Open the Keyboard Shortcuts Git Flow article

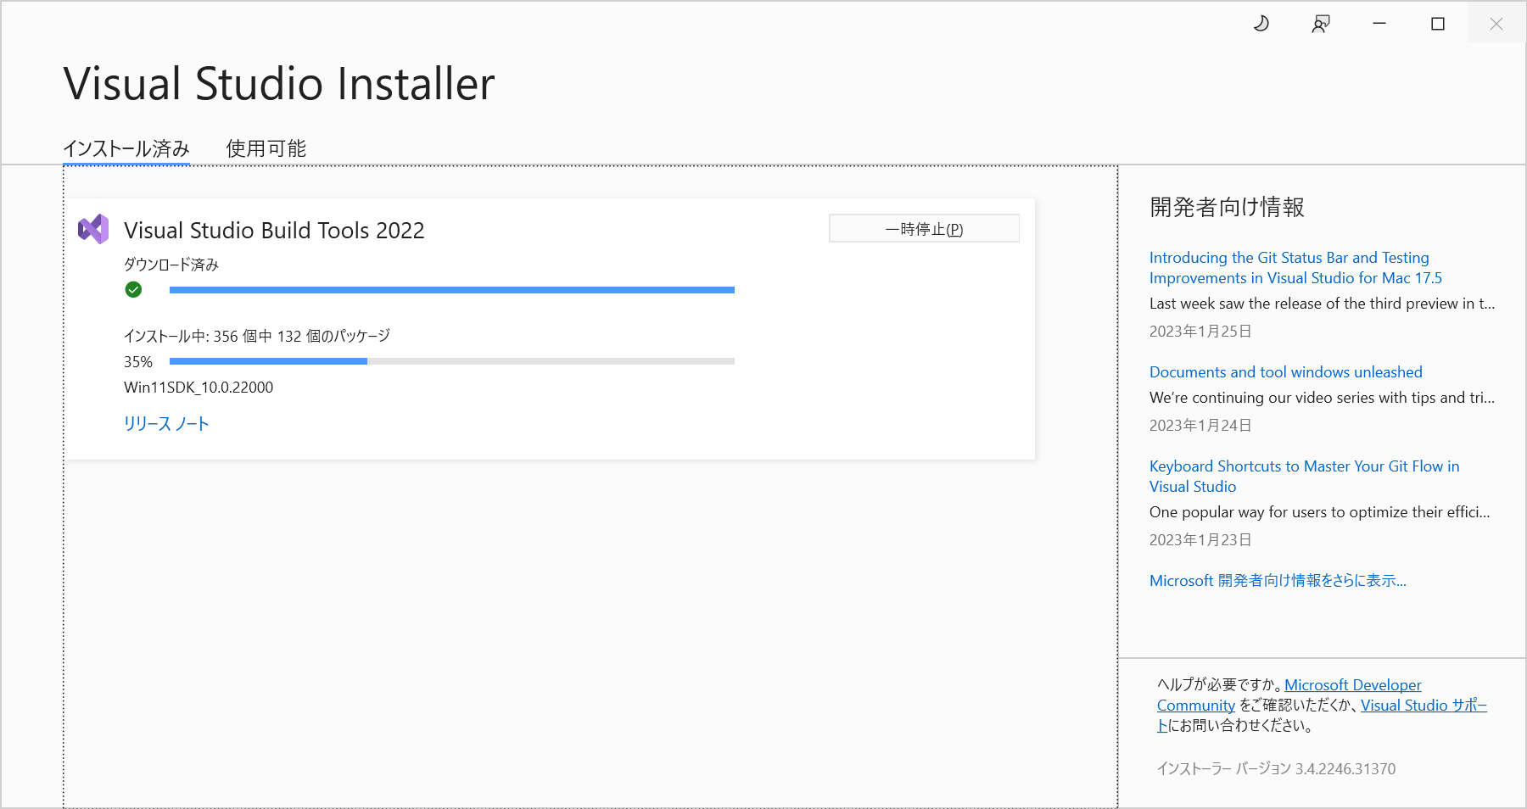coord(1304,477)
